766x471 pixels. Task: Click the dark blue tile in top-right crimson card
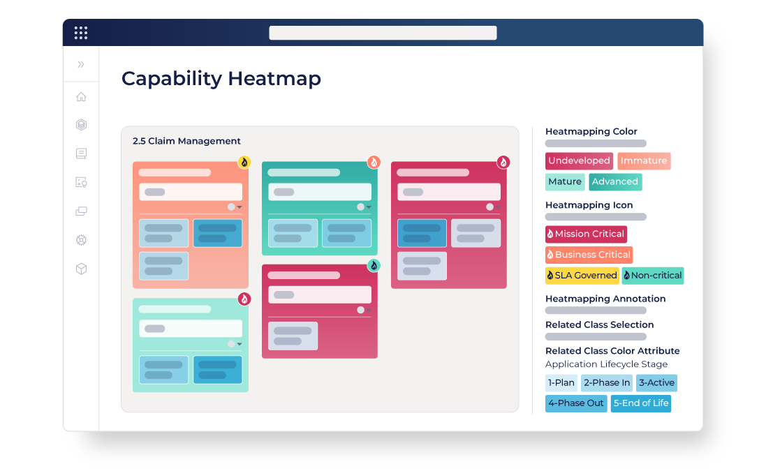pos(422,233)
